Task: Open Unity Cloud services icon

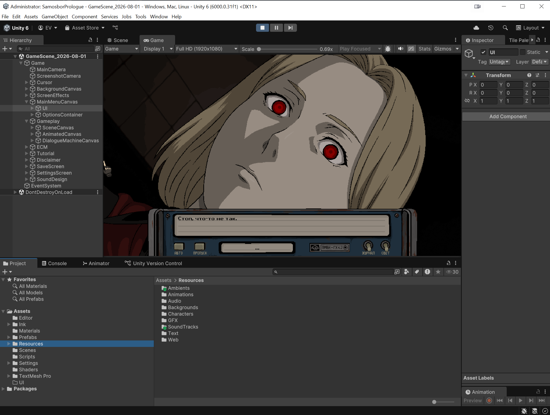Action: click(x=476, y=28)
